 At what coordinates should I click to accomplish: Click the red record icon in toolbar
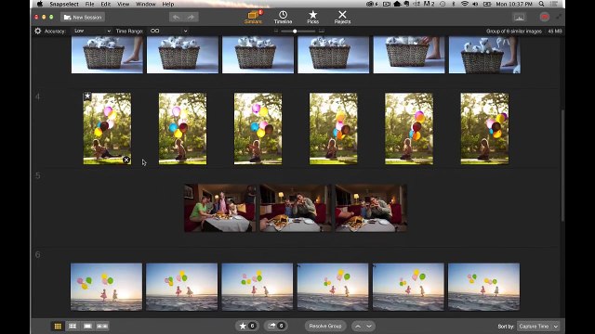[545, 17]
